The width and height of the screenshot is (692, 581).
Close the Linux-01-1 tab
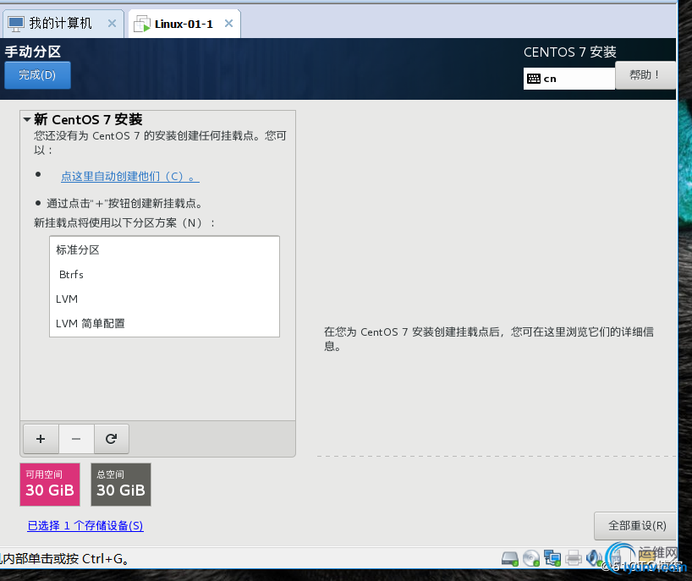228,24
